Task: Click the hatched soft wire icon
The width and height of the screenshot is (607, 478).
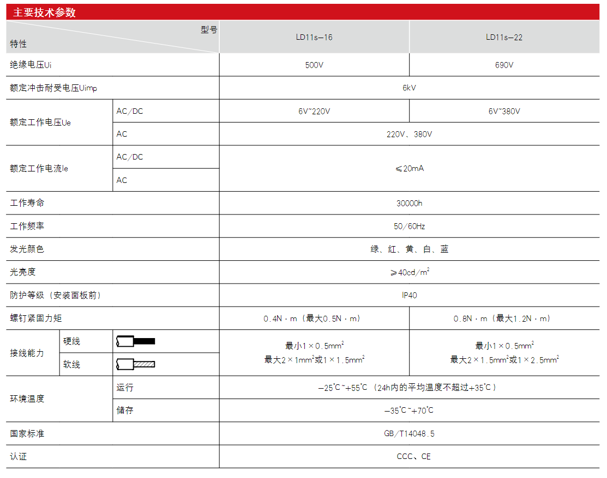Action: pos(136,364)
